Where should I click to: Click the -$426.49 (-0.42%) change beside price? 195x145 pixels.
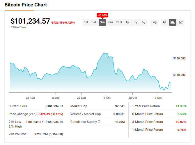click(63, 22)
